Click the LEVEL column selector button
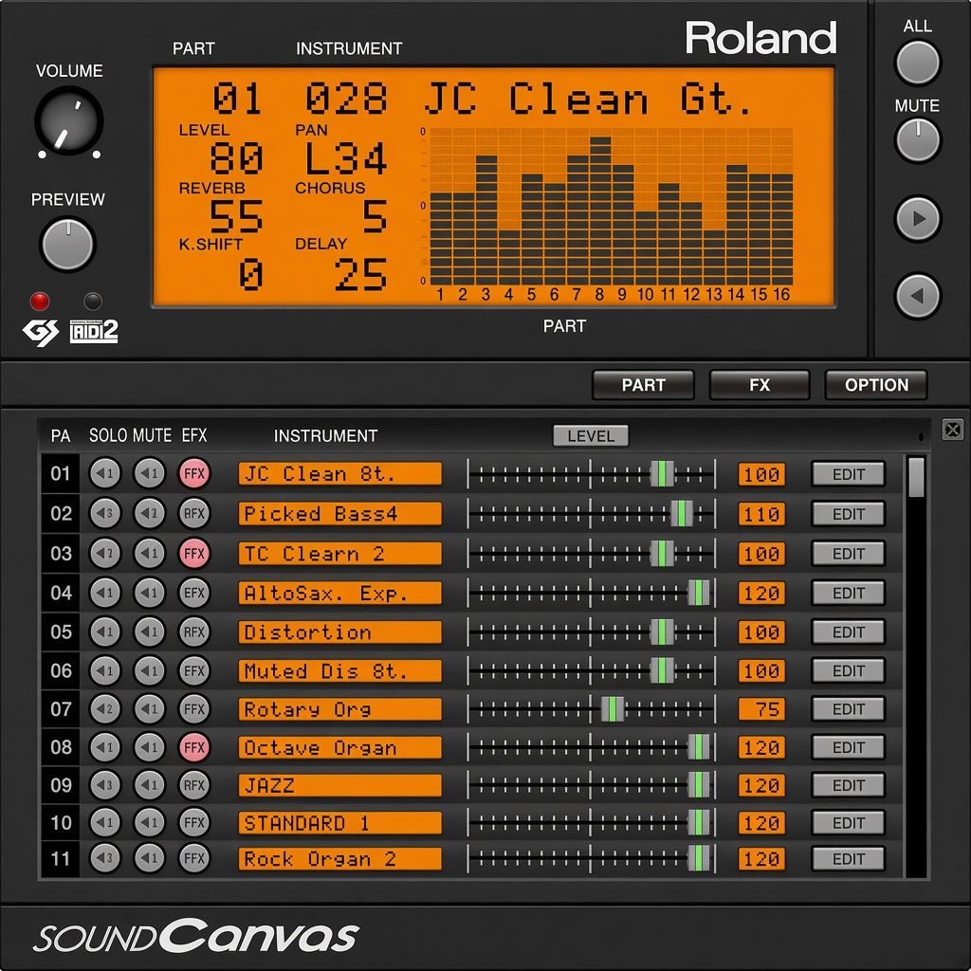The height and width of the screenshot is (971, 971). (x=590, y=436)
